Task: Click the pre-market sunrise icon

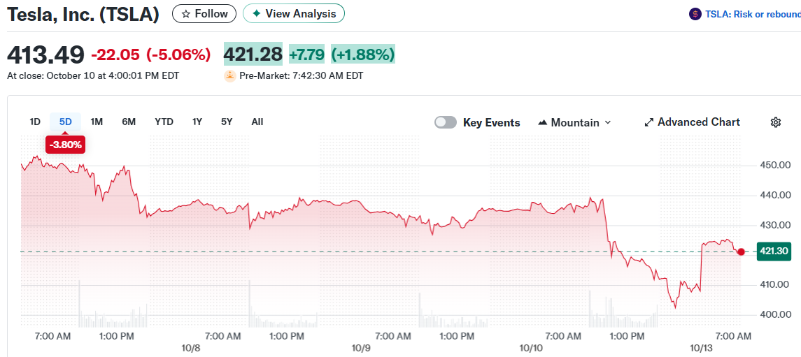Action: 229,75
